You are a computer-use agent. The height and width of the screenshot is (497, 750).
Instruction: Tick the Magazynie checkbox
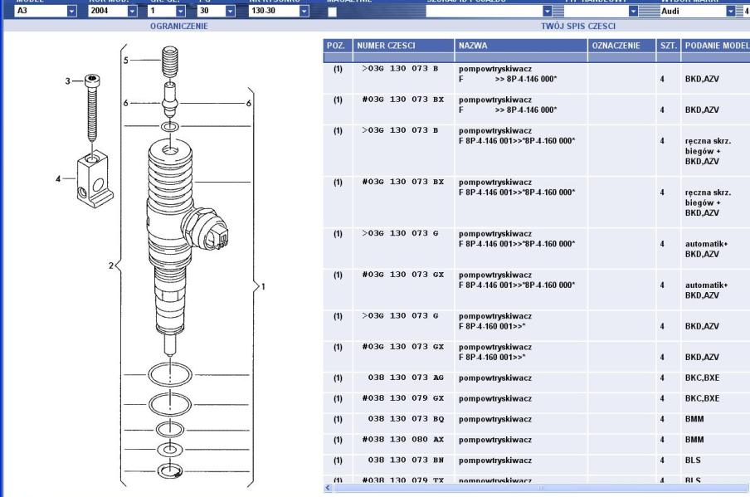333,12
